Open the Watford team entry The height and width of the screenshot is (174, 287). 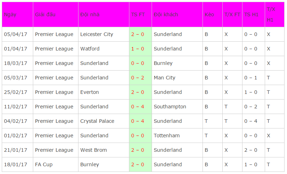[90, 49]
